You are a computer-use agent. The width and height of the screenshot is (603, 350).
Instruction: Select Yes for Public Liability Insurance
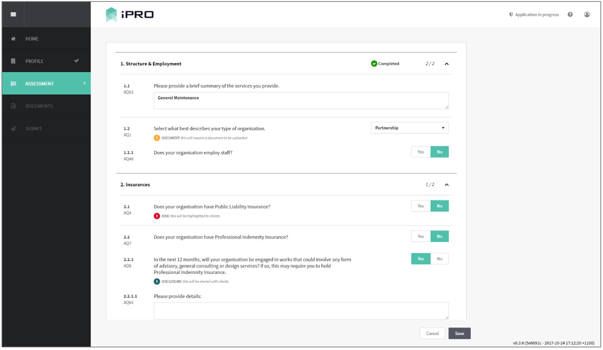tap(421, 206)
